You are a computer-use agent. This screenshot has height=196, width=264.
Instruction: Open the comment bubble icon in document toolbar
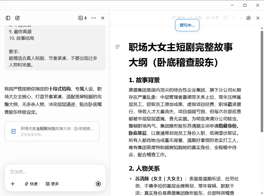(226, 18)
